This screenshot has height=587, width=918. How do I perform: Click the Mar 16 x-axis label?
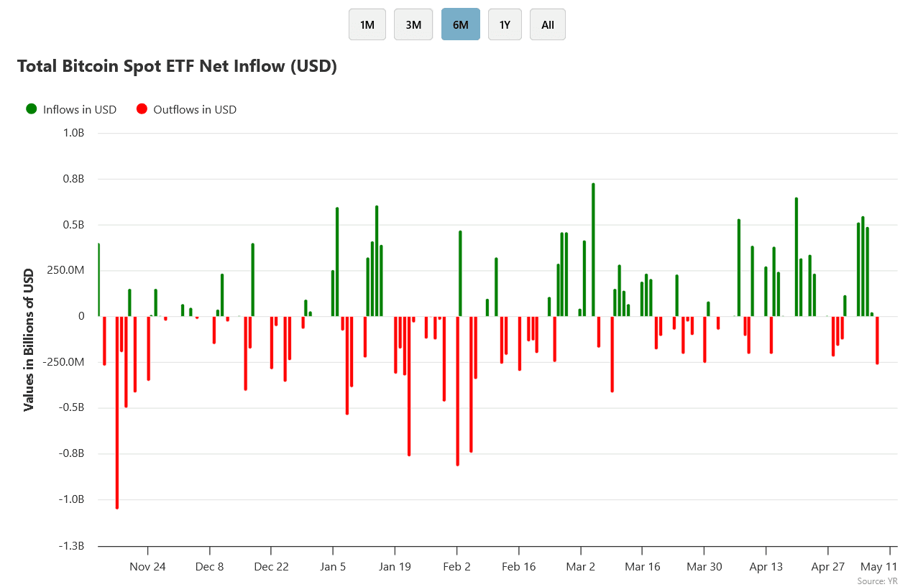643,566
